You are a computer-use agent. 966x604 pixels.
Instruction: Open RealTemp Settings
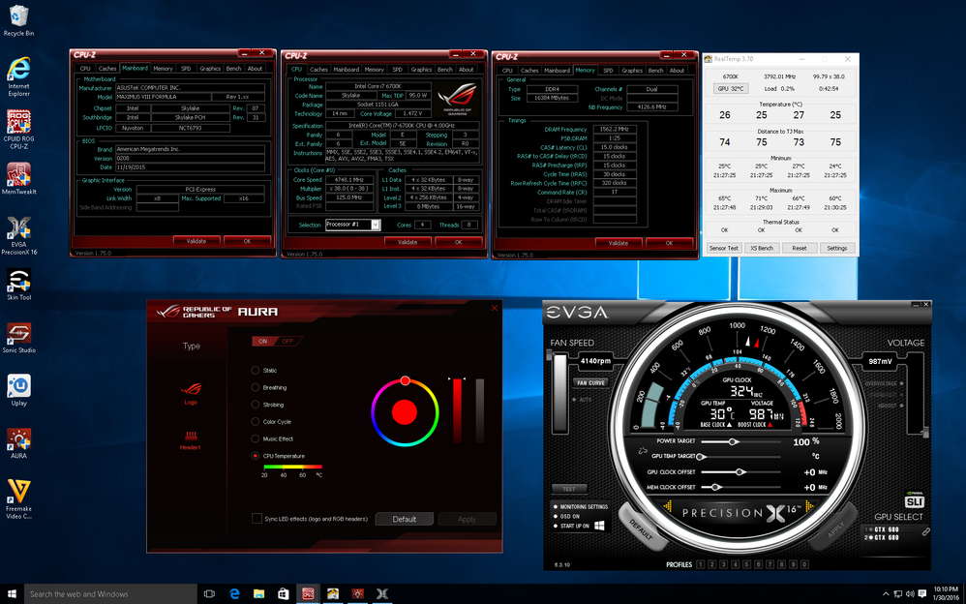coord(836,248)
